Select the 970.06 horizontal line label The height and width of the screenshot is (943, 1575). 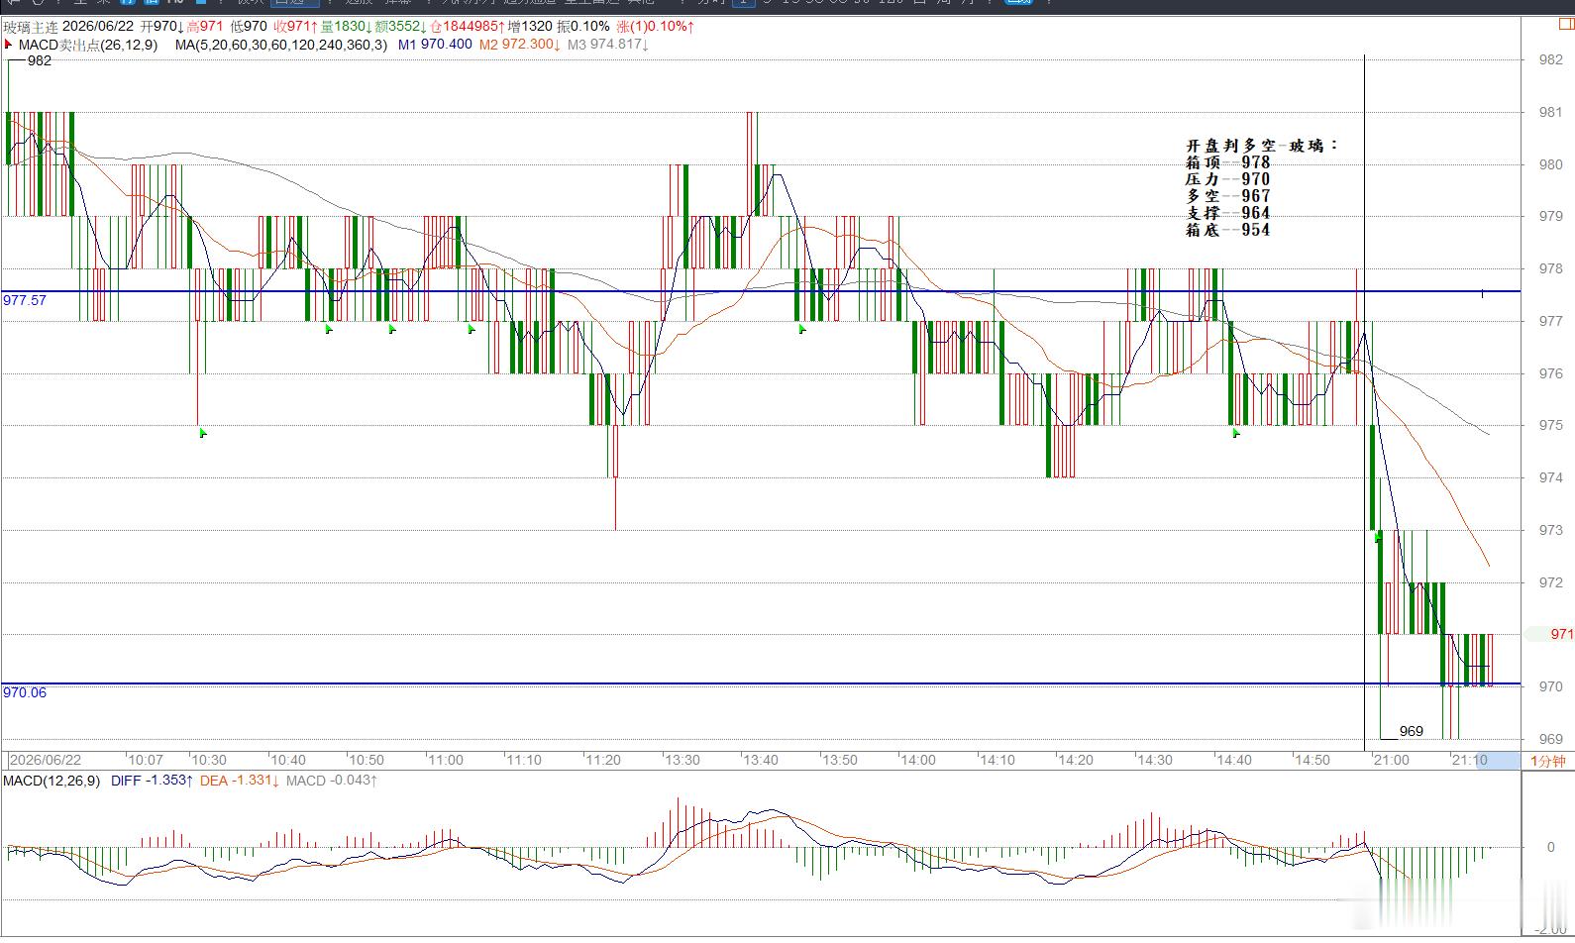tap(25, 692)
